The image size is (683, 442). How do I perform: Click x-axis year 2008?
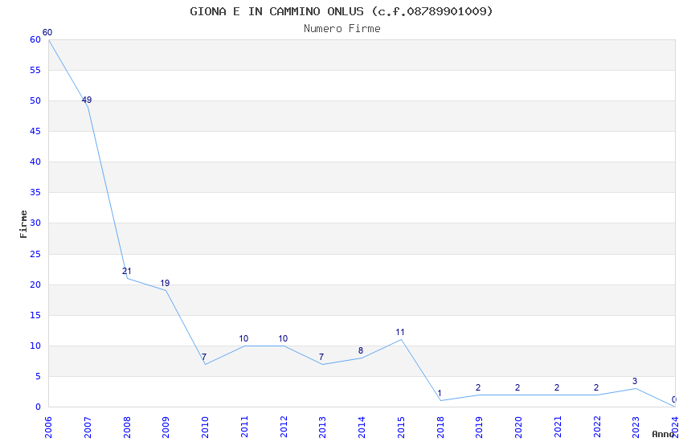(x=127, y=428)
